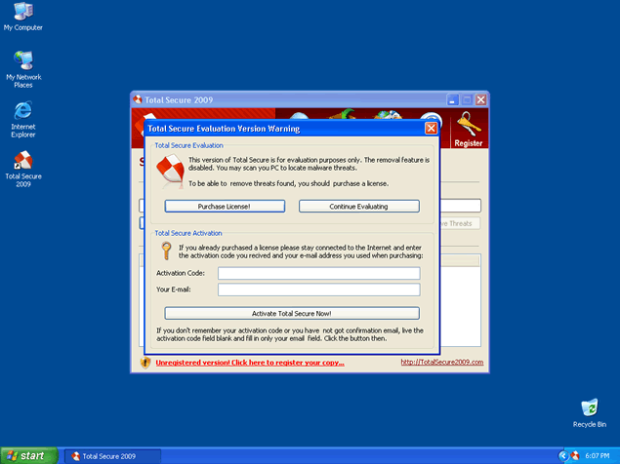The width and height of the screenshot is (620, 464).
Task: Close the Evaluation Version Warning dialog
Action: coord(431,128)
